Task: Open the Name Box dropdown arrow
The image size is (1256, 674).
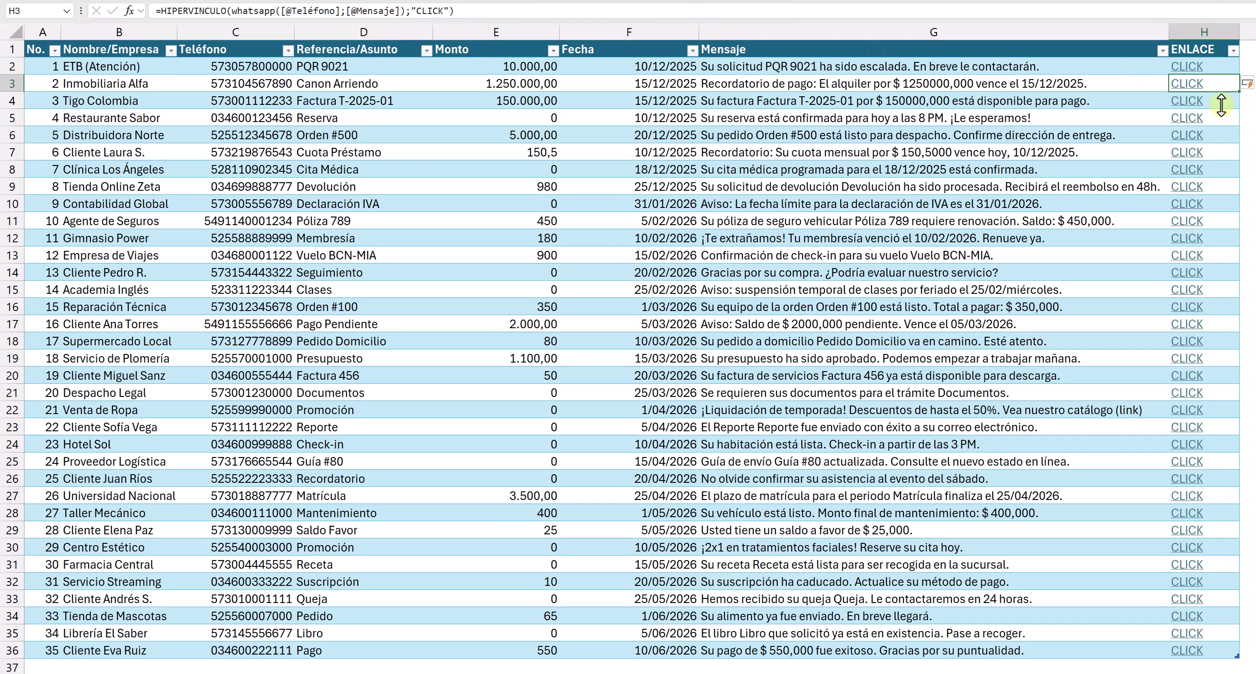Action: coord(67,11)
